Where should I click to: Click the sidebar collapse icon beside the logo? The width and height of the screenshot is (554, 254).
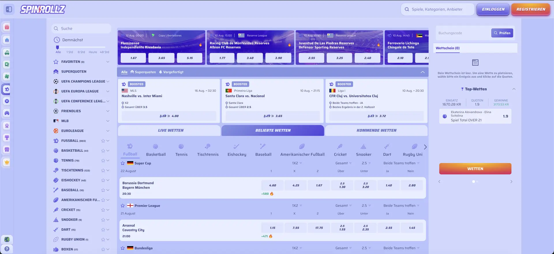point(9,9)
